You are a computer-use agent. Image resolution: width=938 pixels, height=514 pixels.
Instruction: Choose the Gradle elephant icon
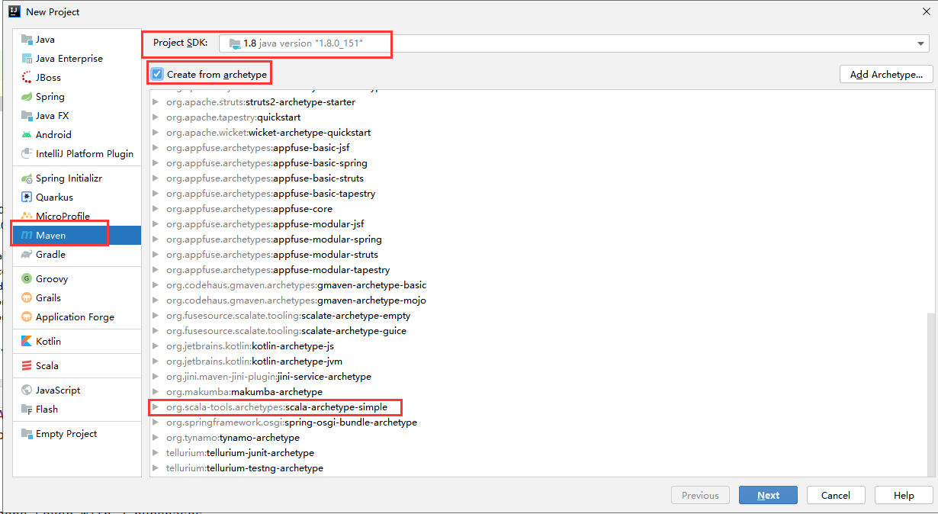(x=27, y=255)
